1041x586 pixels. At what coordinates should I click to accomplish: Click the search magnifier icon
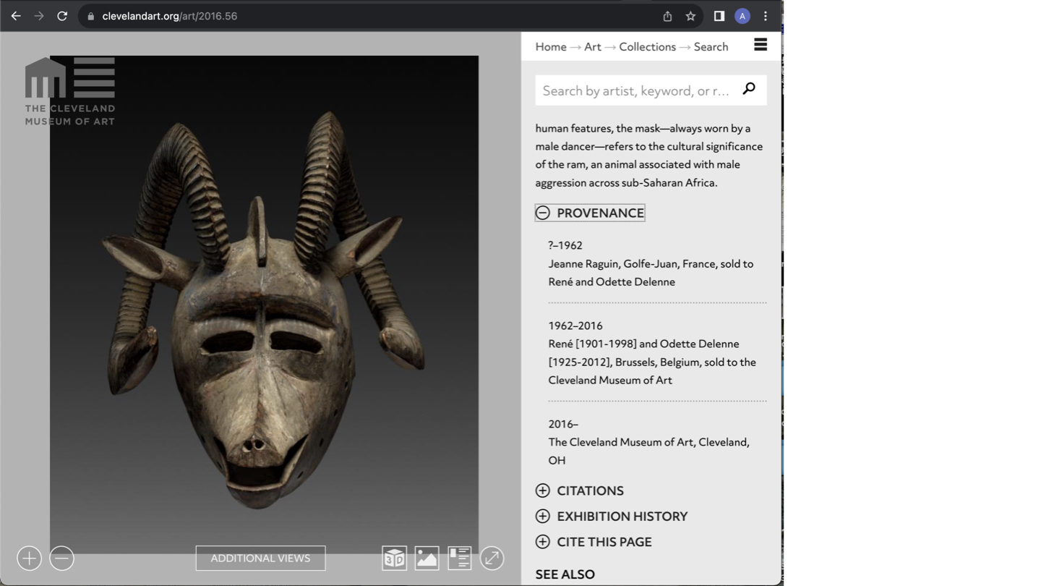(x=749, y=89)
